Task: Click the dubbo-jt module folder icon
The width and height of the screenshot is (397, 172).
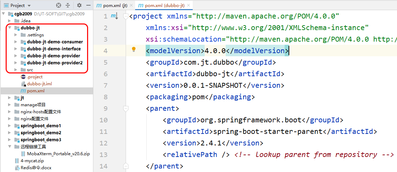Action: click(17, 28)
